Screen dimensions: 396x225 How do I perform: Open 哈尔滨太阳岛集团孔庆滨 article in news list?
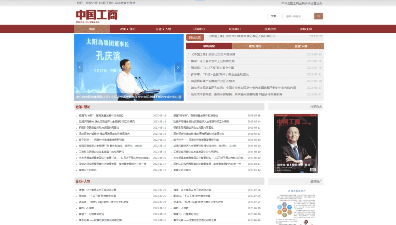pyautogui.click(x=243, y=88)
